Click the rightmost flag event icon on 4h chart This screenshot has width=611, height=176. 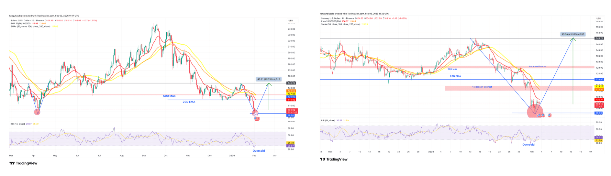tap(550, 115)
